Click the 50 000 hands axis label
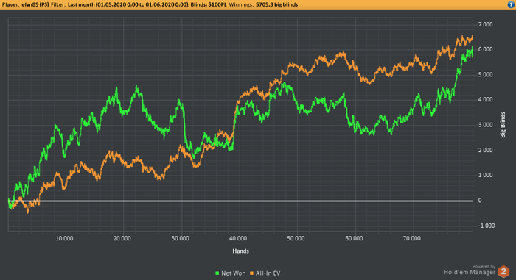Screen dimensions: 516x280 [296, 239]
